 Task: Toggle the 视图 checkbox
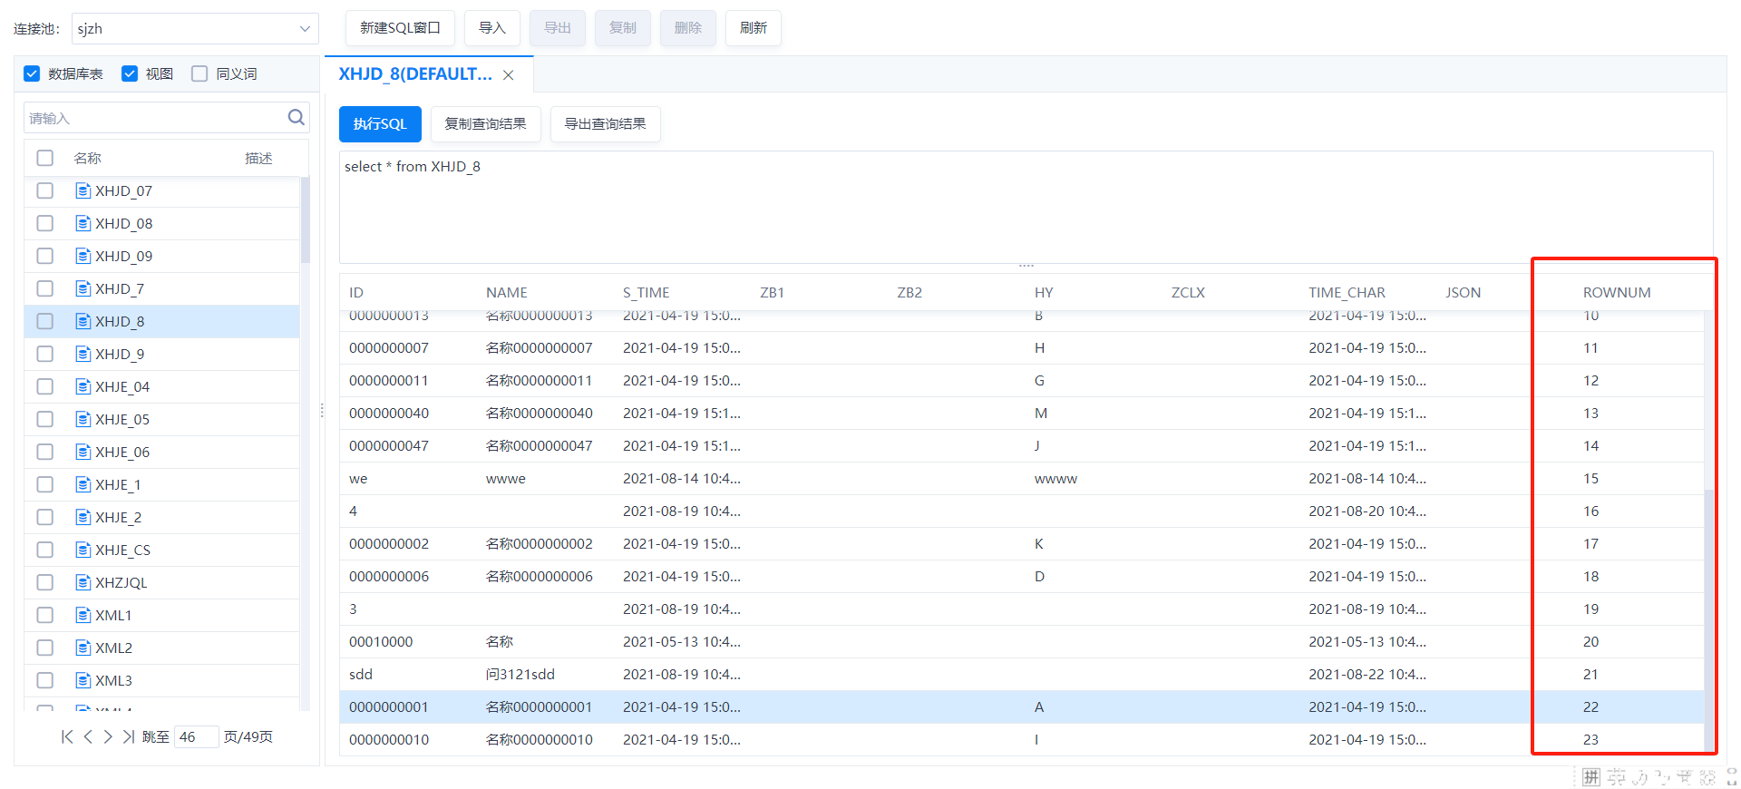pyautogui.click(x=130, y=73)
